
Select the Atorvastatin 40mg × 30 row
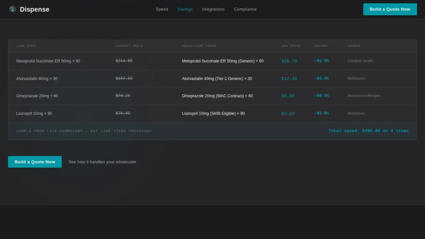[212, 79]
